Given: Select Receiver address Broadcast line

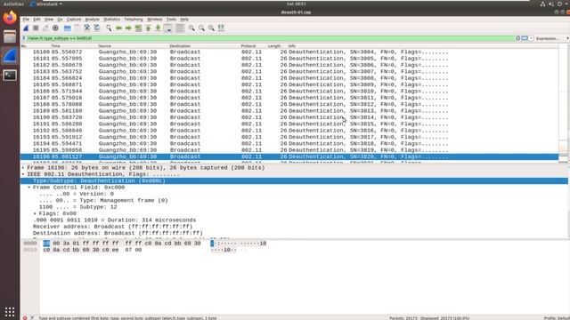Looking at the screenshot, I should point(112,227).
